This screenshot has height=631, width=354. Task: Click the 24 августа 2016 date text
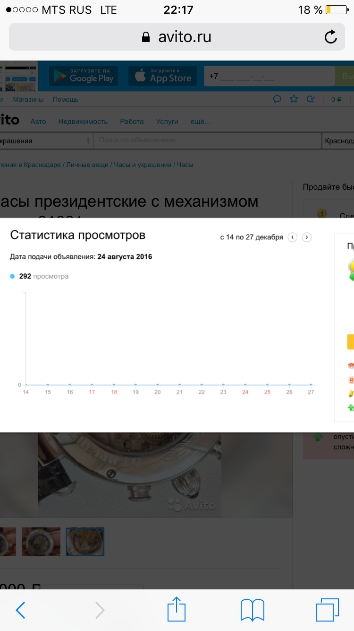(125, 257)
